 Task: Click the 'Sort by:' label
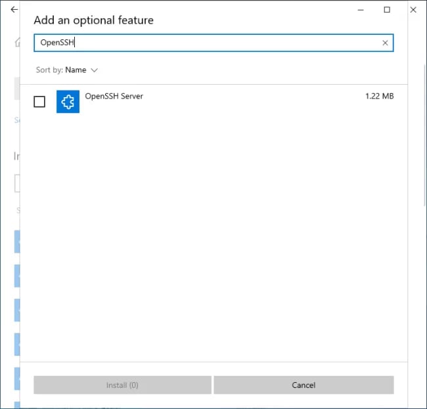(x=49, y=70)
